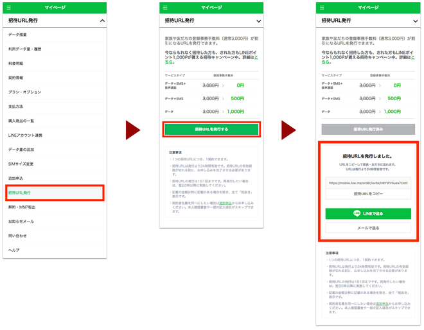Click 1,000円 price above the 招待URL発行済み button
Viewport: 424px width, 330px height.
point(392,111)
